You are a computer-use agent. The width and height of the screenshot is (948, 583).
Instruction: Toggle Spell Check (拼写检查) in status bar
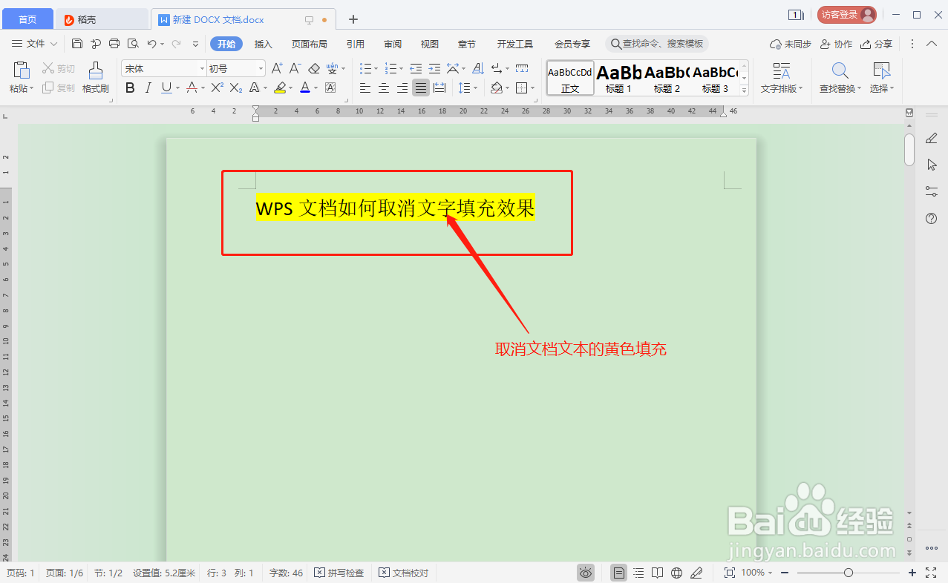339,573
